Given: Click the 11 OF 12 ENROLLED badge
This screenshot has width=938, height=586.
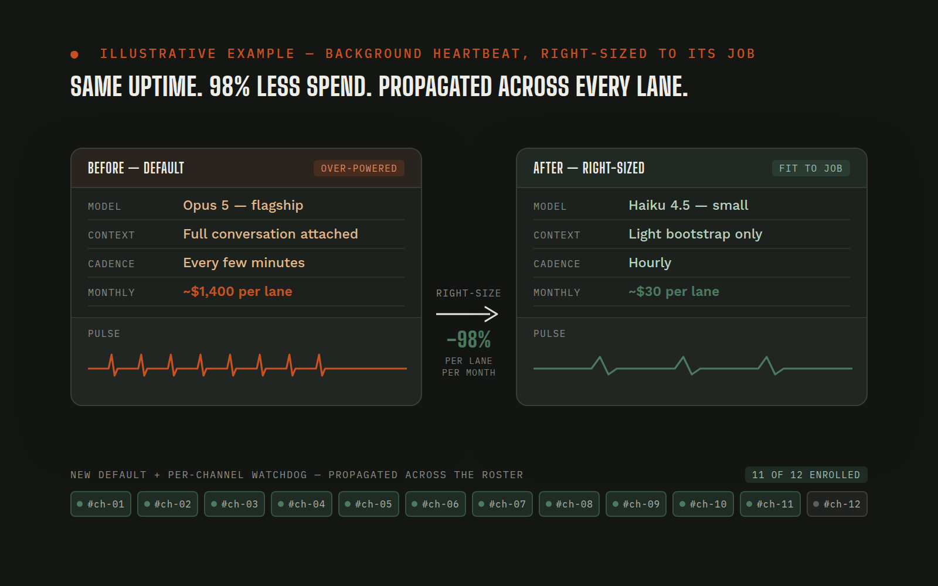Looking at the screenshot, I should (x=806, y=475).
